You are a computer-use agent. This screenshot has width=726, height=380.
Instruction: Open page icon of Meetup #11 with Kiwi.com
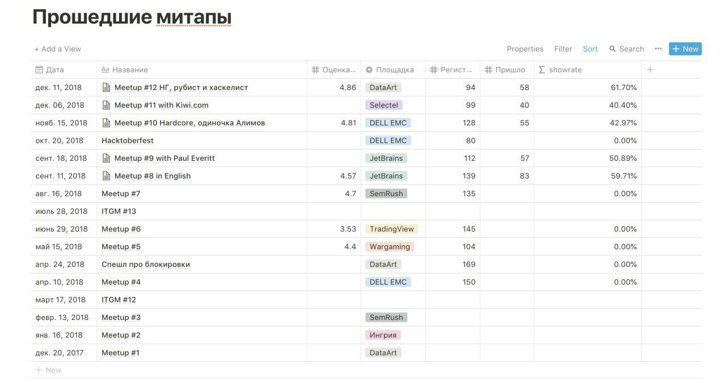tap(105, 105)
